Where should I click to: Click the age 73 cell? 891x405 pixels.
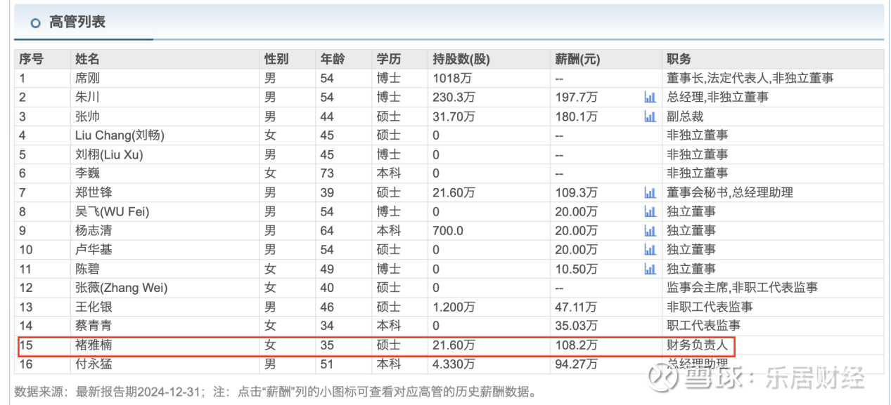[x=327, y=173]
